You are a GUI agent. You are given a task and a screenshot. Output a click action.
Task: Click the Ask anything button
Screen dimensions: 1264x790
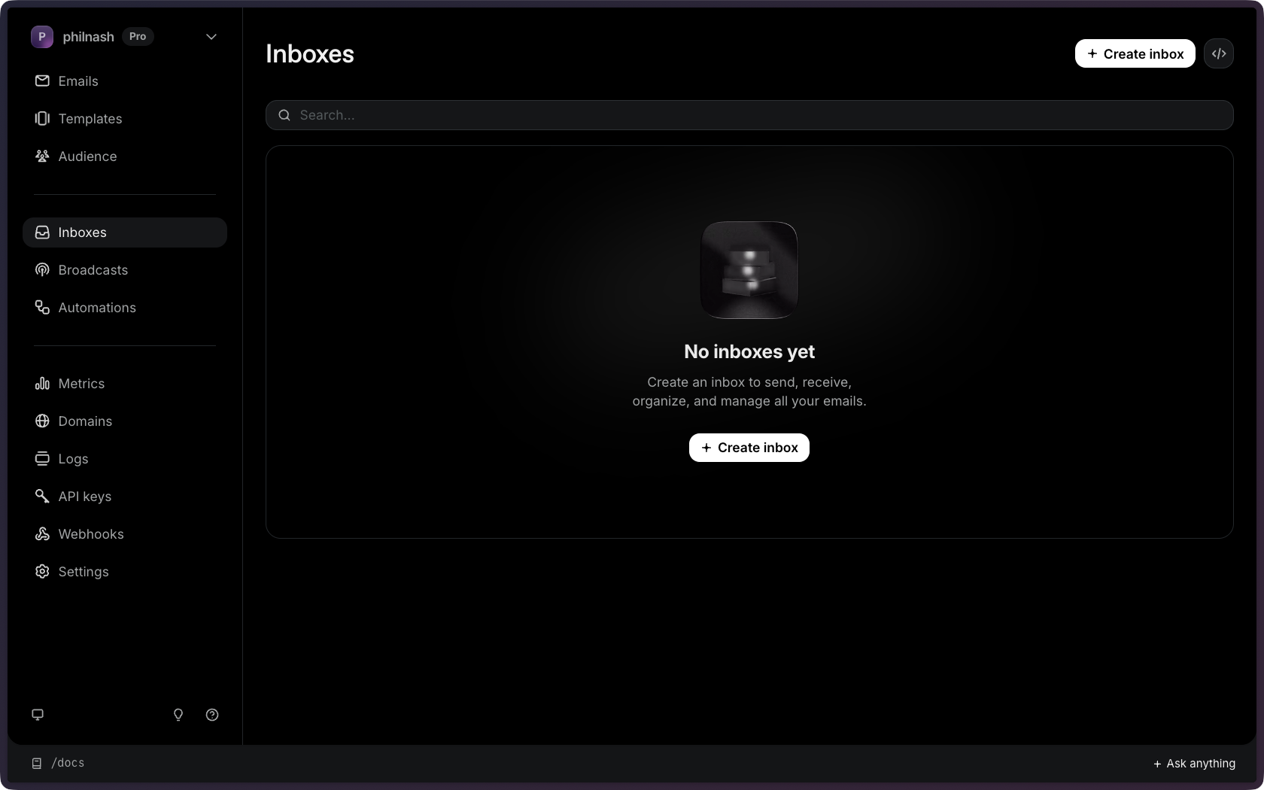click(1194, 764)
